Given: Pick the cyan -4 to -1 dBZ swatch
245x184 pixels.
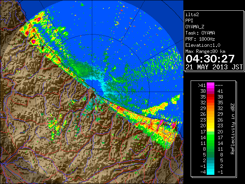Looking at the screenshot, I should pos(211,172).
